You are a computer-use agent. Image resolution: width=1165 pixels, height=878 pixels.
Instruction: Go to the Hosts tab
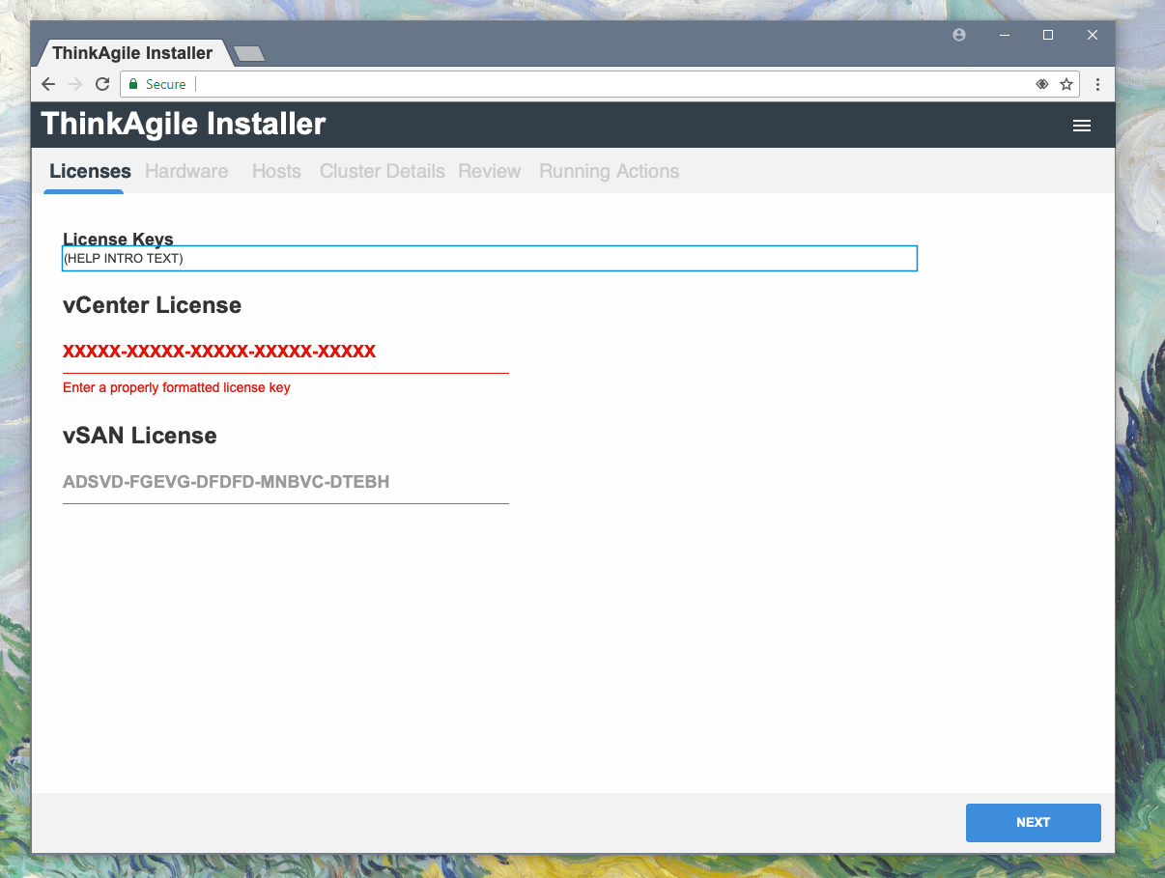276,171
